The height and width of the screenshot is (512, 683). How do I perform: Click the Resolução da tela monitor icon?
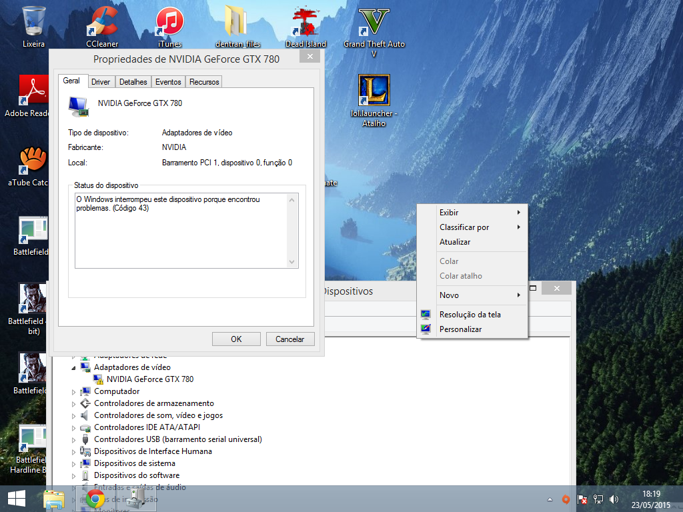pos(426,315)
